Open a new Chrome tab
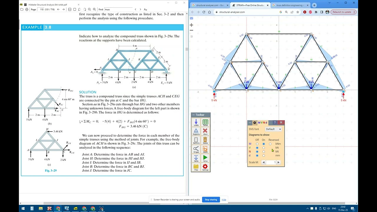 pos(314,5)
